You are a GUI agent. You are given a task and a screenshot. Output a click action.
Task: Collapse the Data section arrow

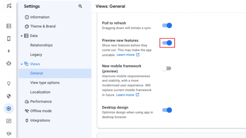click(22, 36)
